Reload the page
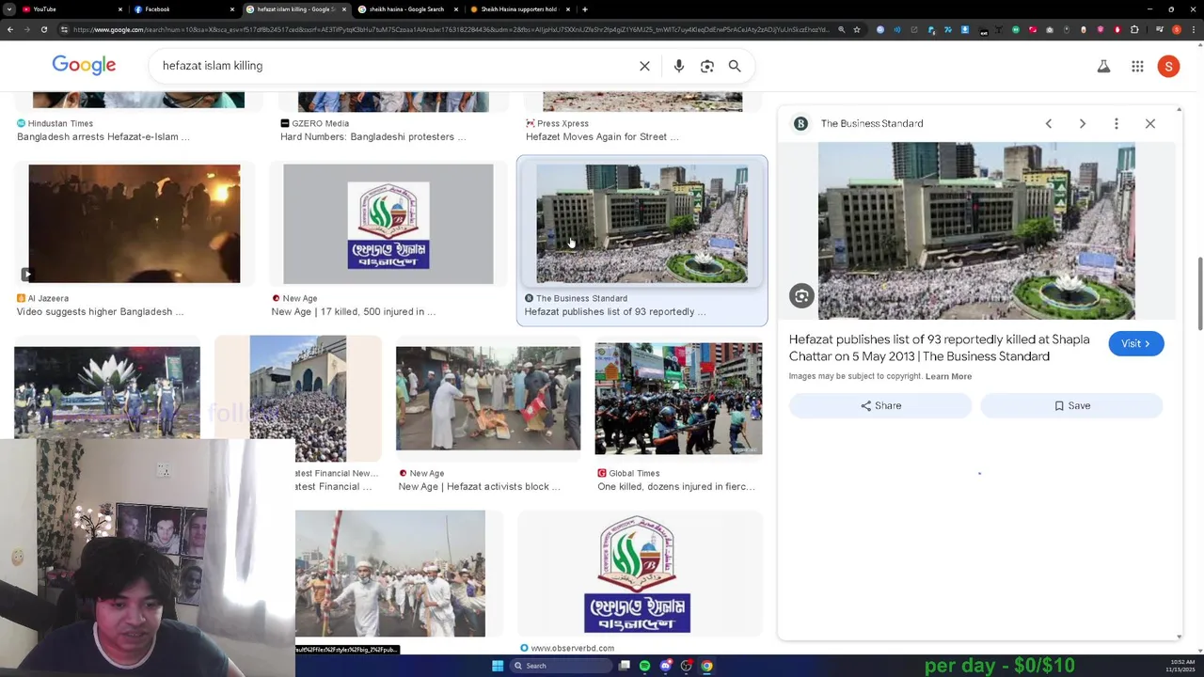Screen dimensions: 1204x677 (x=43, y=29)
